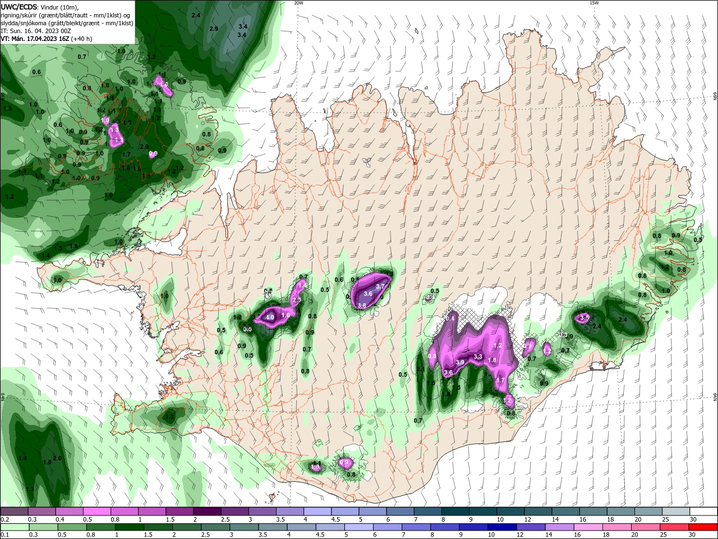Viewport: 718px width, 539px height.
Task: Pick the 12–14 snow legend swatch
Action: [539, 511]
